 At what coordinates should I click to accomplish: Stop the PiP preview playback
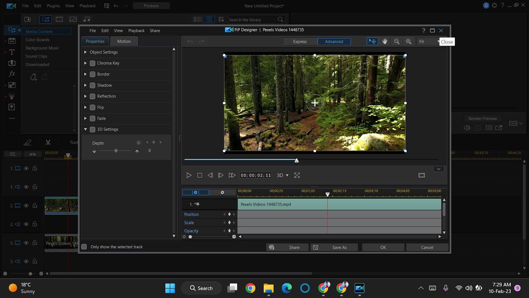tap(200, 175)
